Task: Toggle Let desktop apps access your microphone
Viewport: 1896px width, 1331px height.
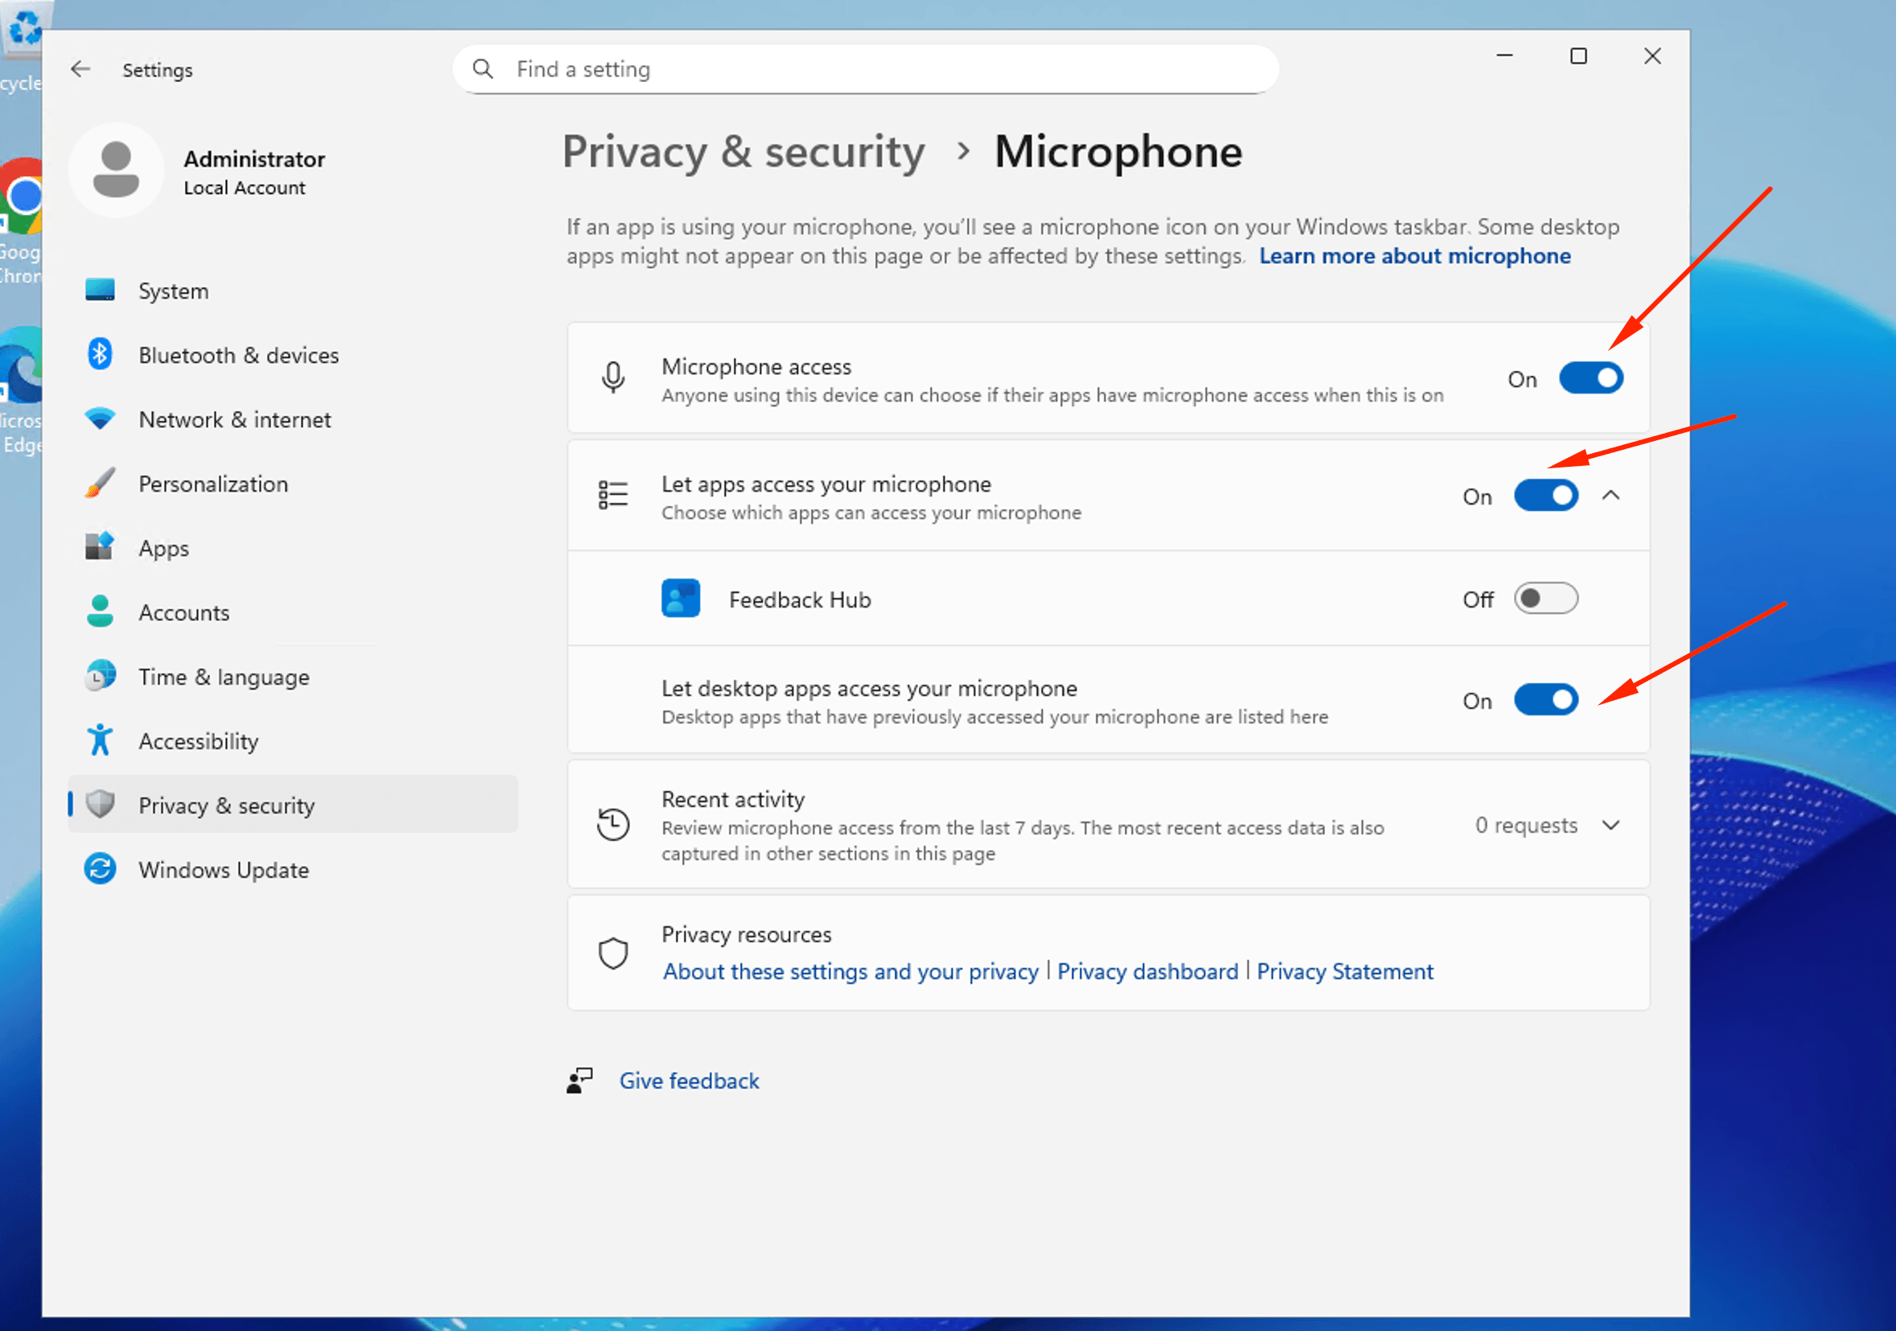Action: click(x=1546, y=700)
